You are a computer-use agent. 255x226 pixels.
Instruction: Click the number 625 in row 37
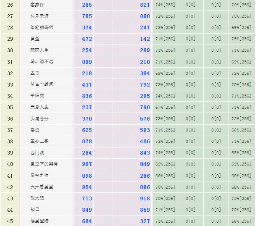tap(87, 130)
